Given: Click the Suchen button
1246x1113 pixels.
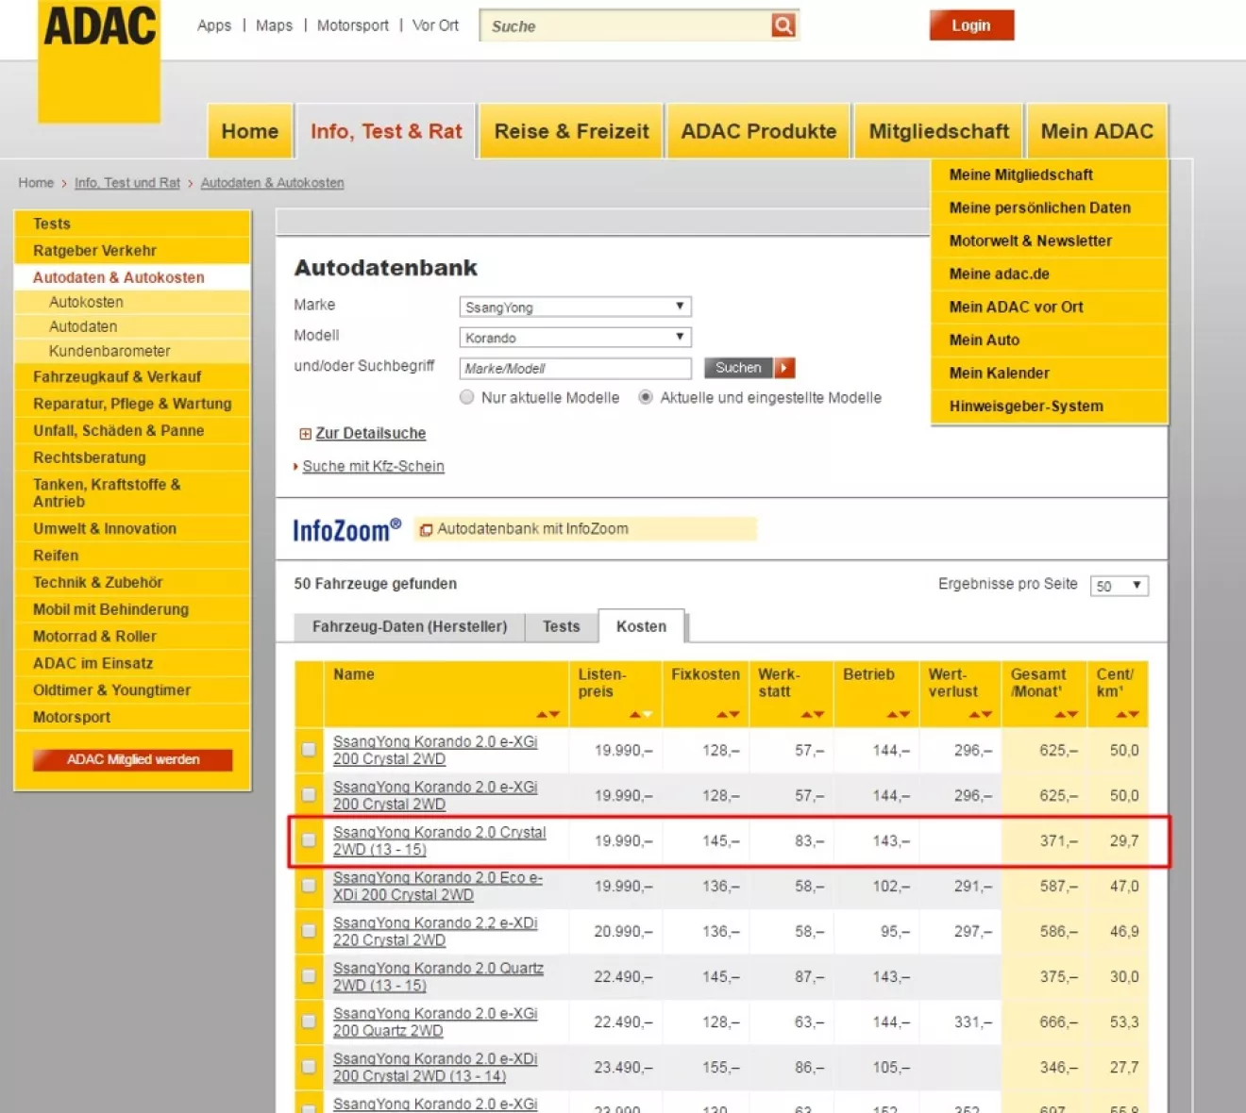Looking at the screenshot, I should (x=738, y=368).
